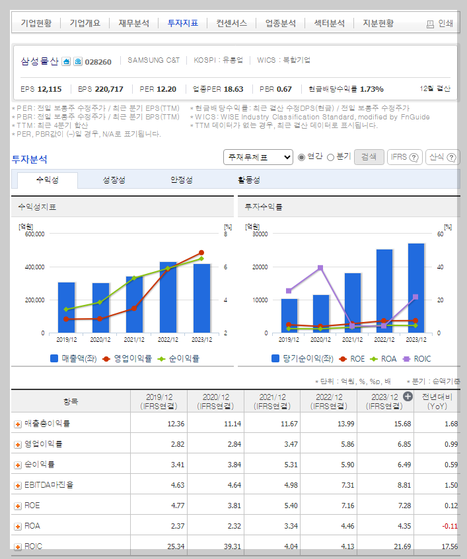Click the 2023/12 revenue bar in 수익성지표 chart
This screenshot has height=559, width=467.
pos(201,298)
